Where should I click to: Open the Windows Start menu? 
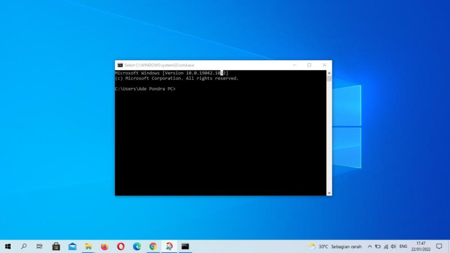click(8, 246)
